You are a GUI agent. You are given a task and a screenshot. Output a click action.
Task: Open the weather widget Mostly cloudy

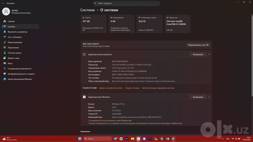(x=10, y=139)
